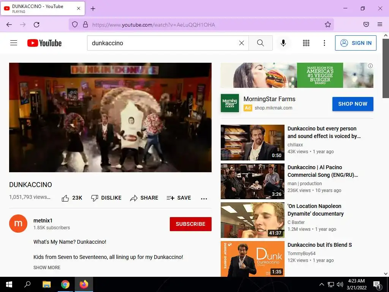The width and height of the screenshot is (389, 292).
Task: Subscribe to the metnix1 channel
Action: tap(191, 224)
